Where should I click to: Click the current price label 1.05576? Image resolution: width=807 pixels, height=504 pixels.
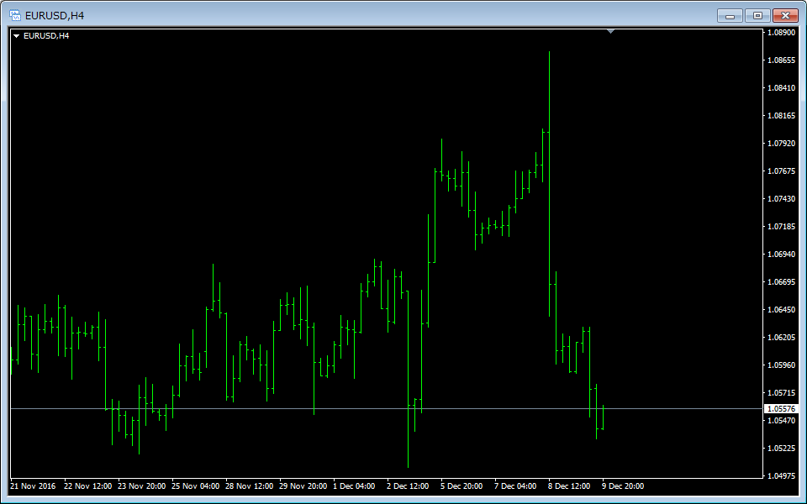pos(781,409)
